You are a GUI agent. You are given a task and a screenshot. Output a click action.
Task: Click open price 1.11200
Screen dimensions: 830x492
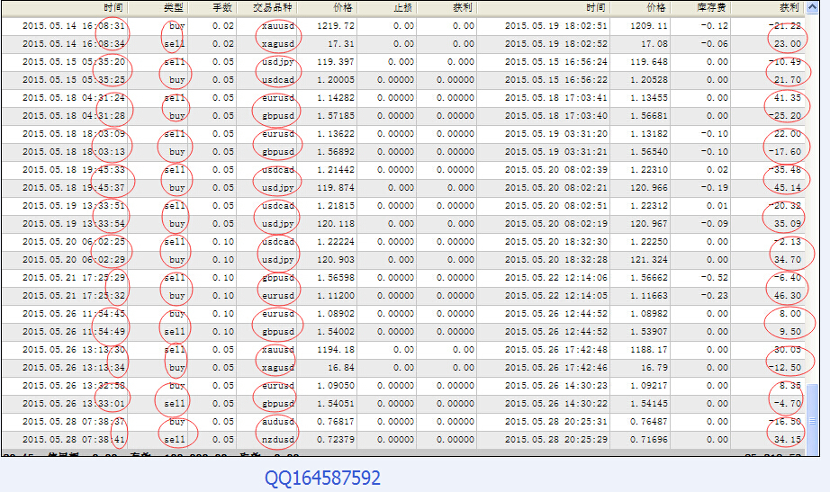click(336, 296)
